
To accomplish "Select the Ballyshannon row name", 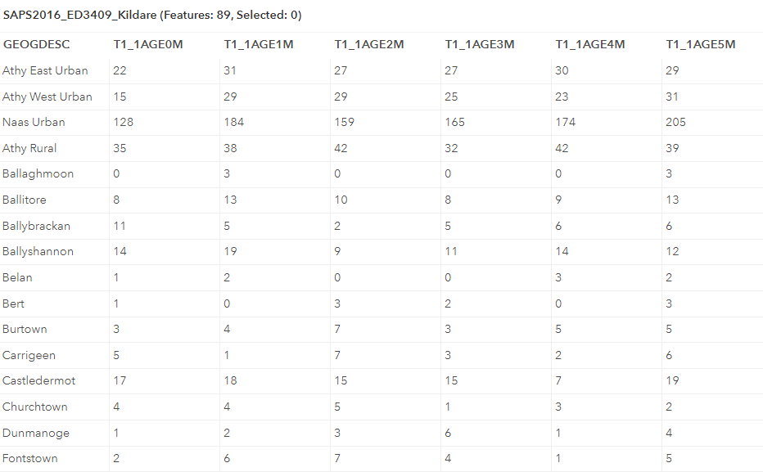I will 38,251.
